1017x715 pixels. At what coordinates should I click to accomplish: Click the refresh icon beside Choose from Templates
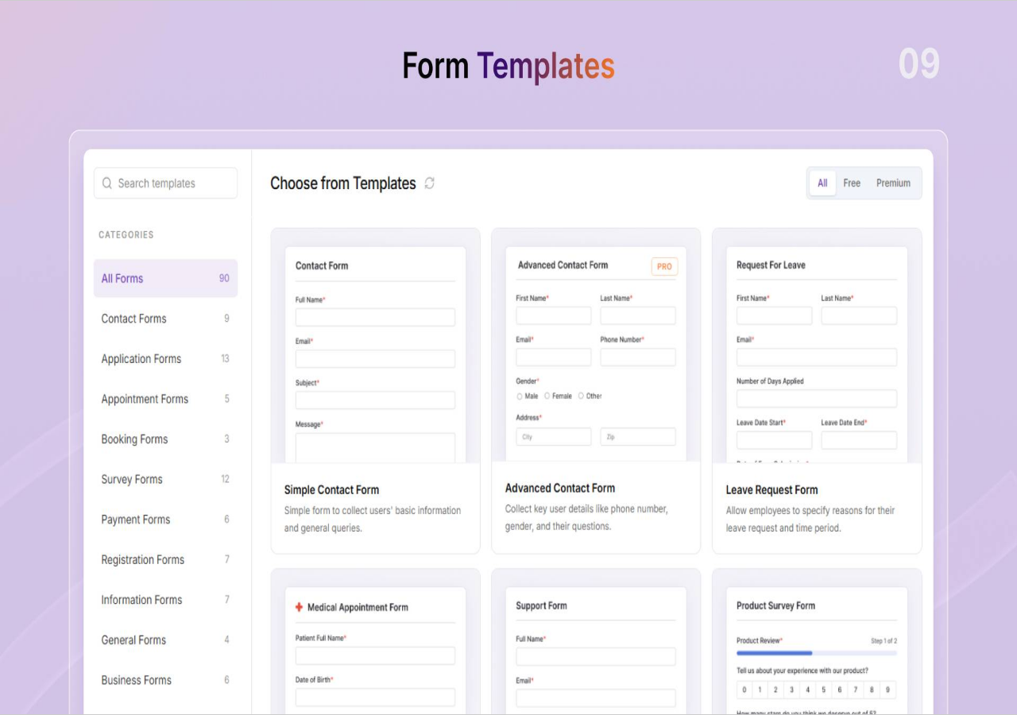coord(429,184)
